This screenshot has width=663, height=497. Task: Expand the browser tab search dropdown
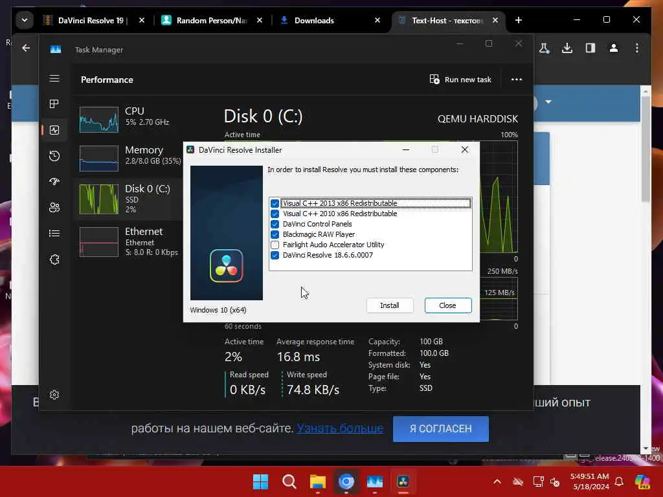tap(25, 20)
